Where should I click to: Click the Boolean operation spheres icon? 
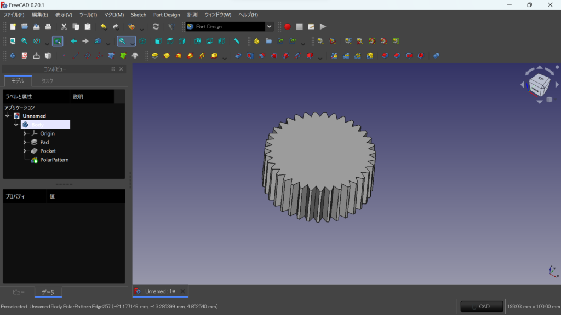tap(437, 55)
